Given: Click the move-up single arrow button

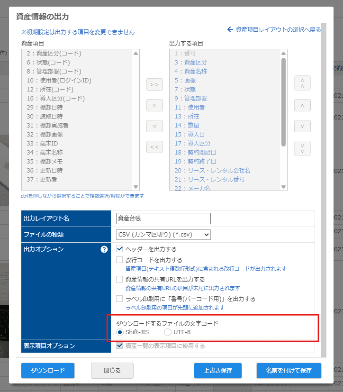Looking at the screenshot, I should 302,106.
